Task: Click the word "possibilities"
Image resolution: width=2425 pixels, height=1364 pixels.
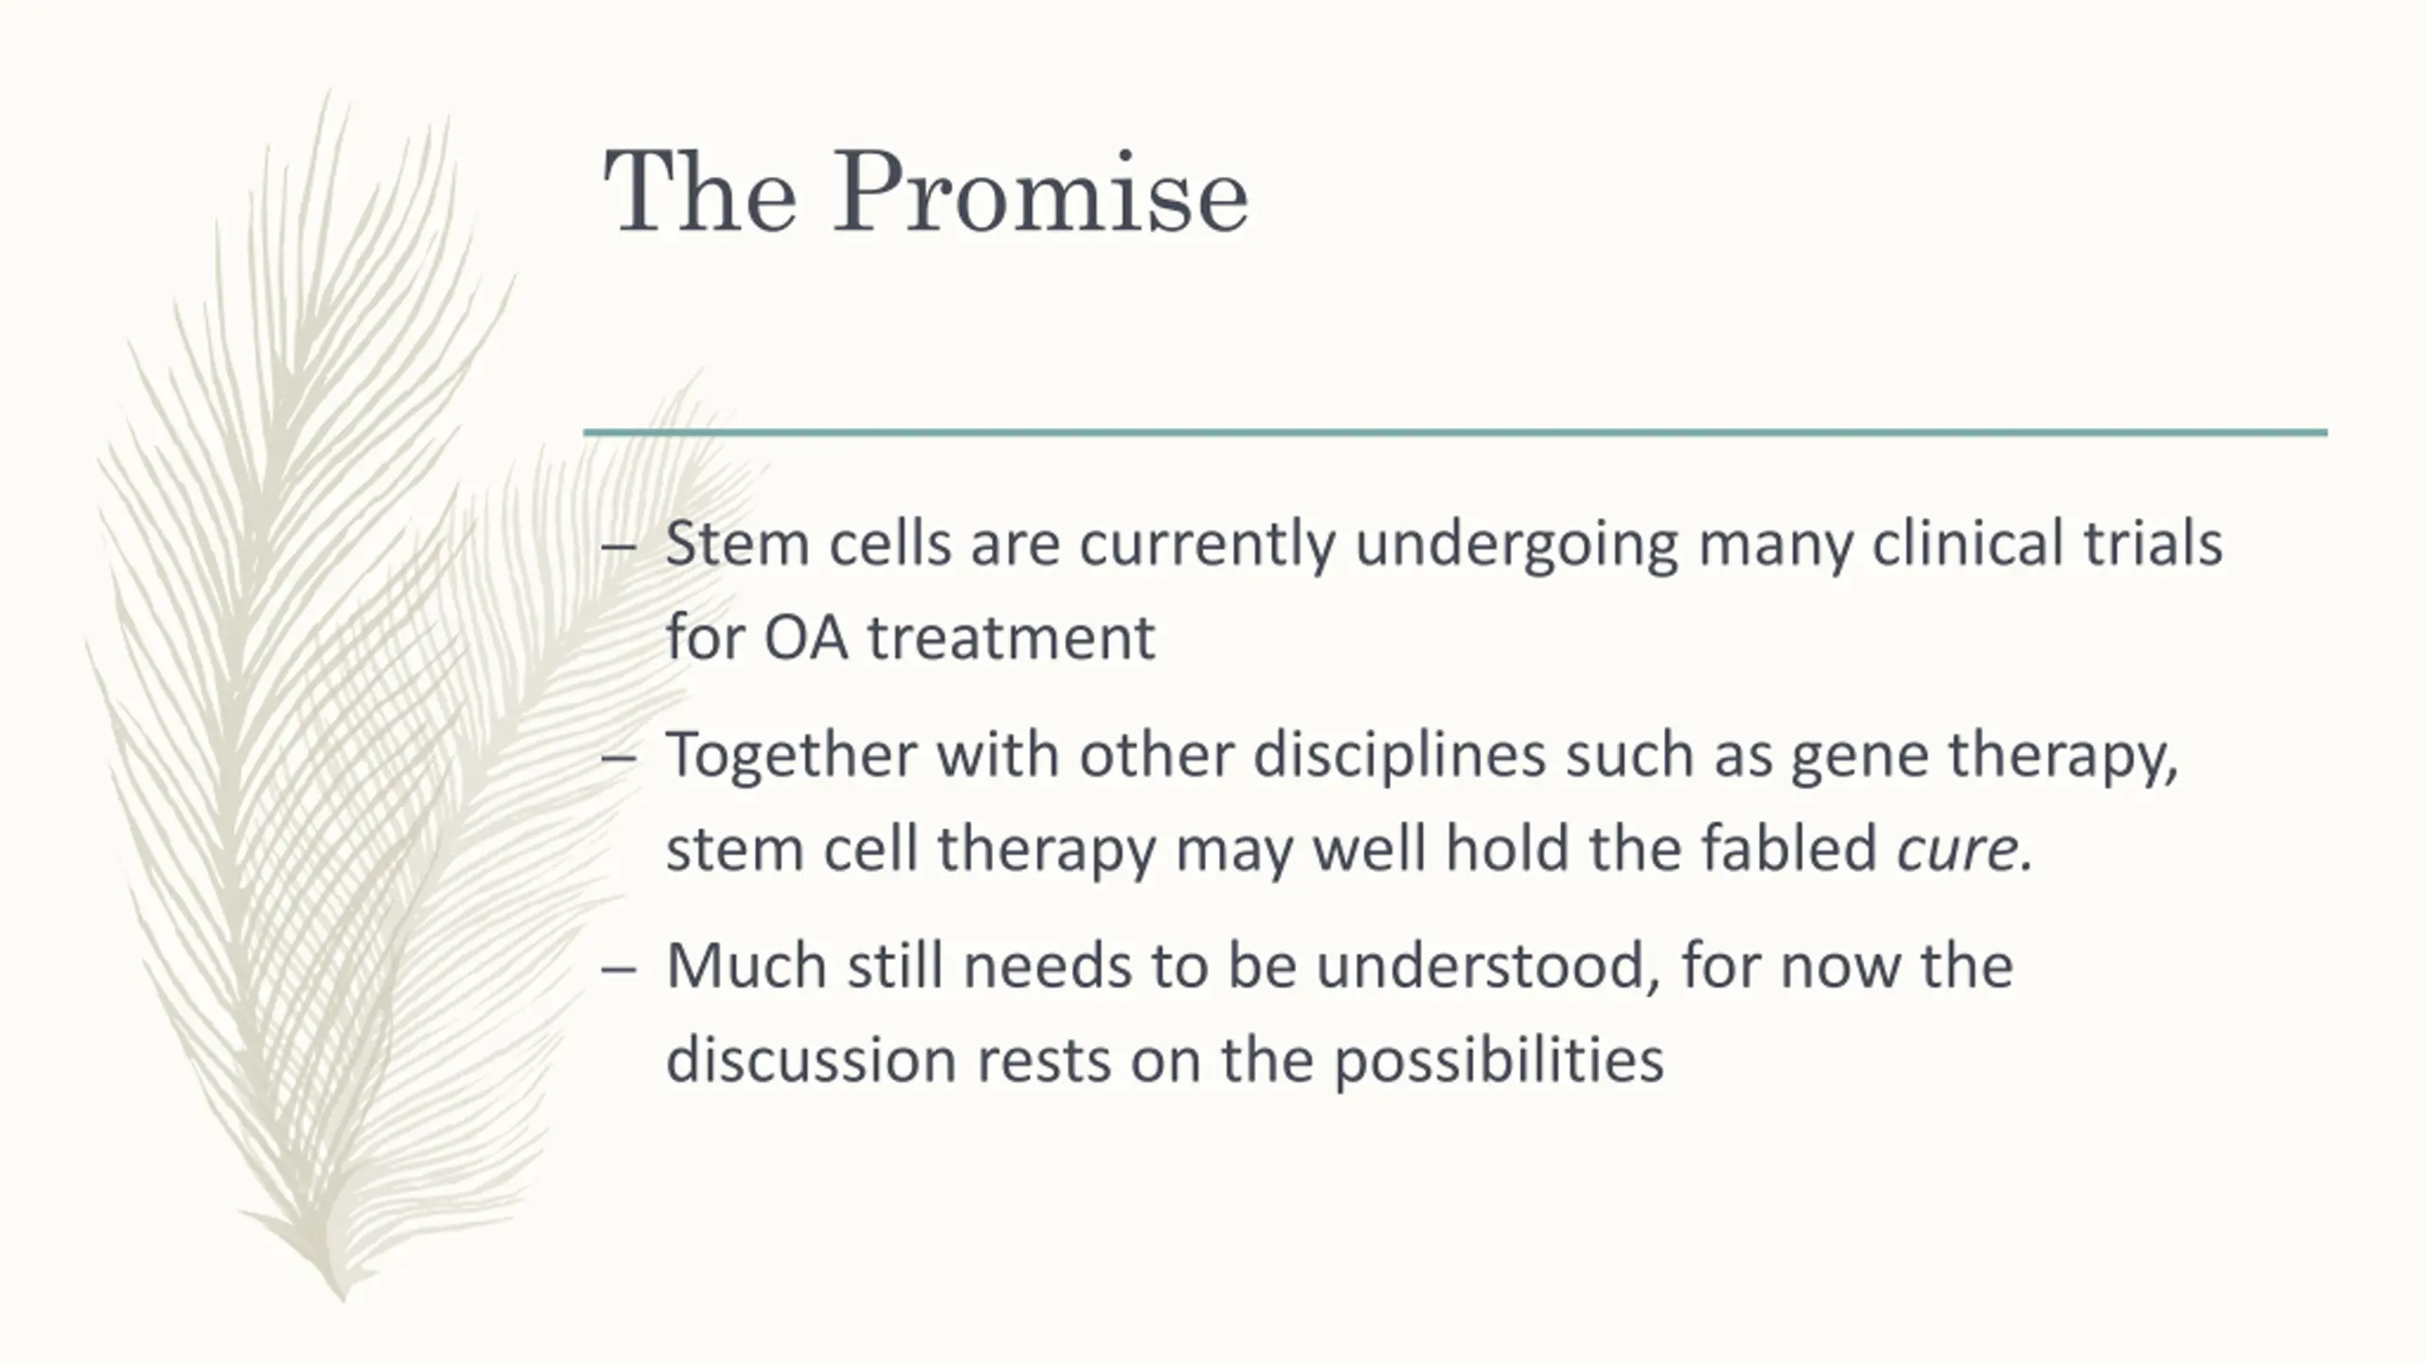Action: coord(1499,1061)
